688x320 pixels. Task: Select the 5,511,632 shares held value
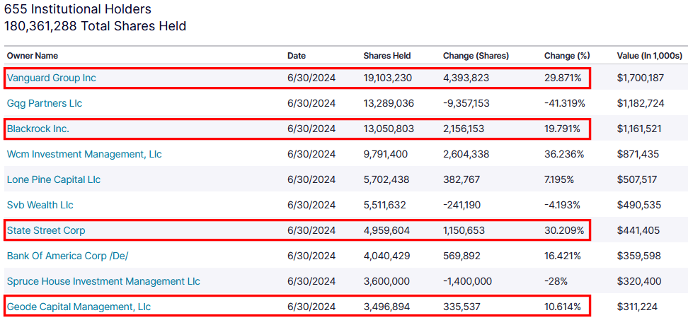385,206
